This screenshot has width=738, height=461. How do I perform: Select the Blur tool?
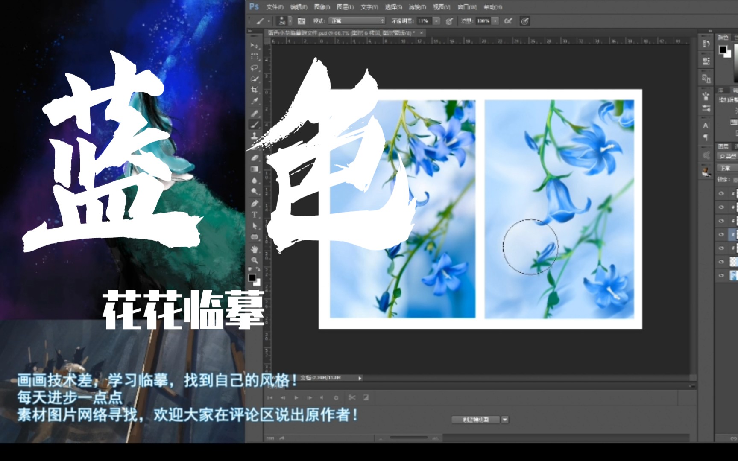click(x=255, y=180)
